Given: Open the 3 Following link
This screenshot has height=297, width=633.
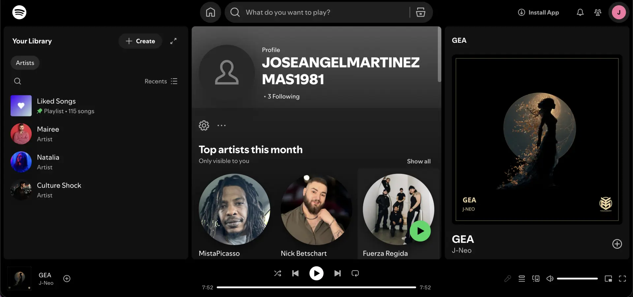Looking at the screenshot, I should point(284,96).
